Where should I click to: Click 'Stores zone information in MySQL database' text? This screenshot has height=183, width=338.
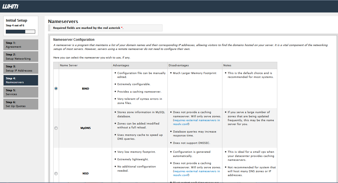(141, 114)
